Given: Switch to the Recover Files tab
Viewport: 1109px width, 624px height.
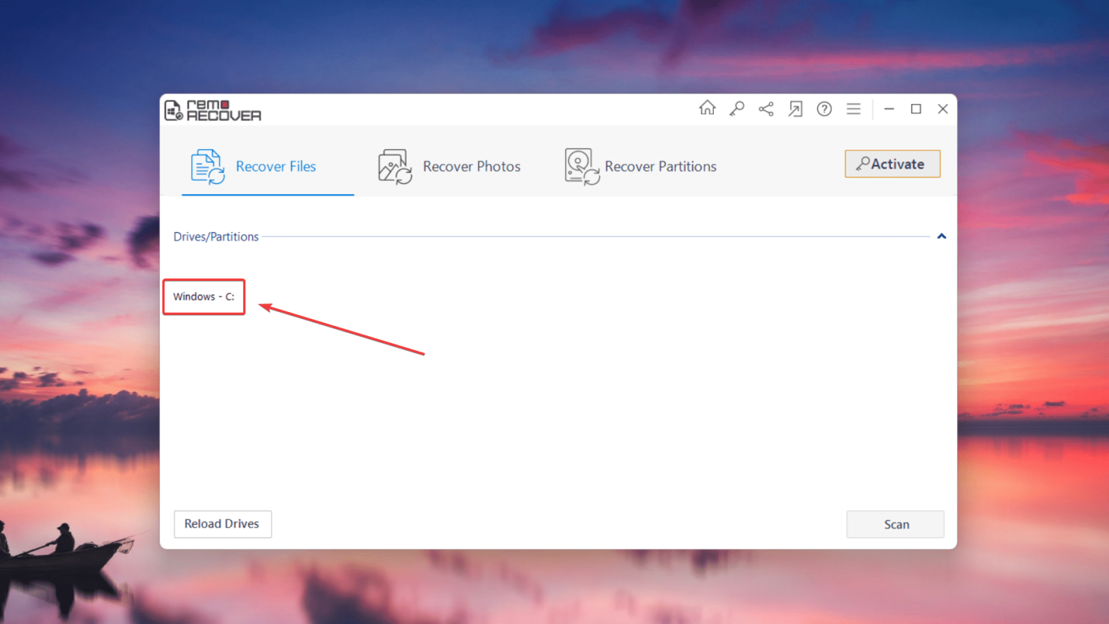Looking at the screenshot, I should [x=275, y=166].
